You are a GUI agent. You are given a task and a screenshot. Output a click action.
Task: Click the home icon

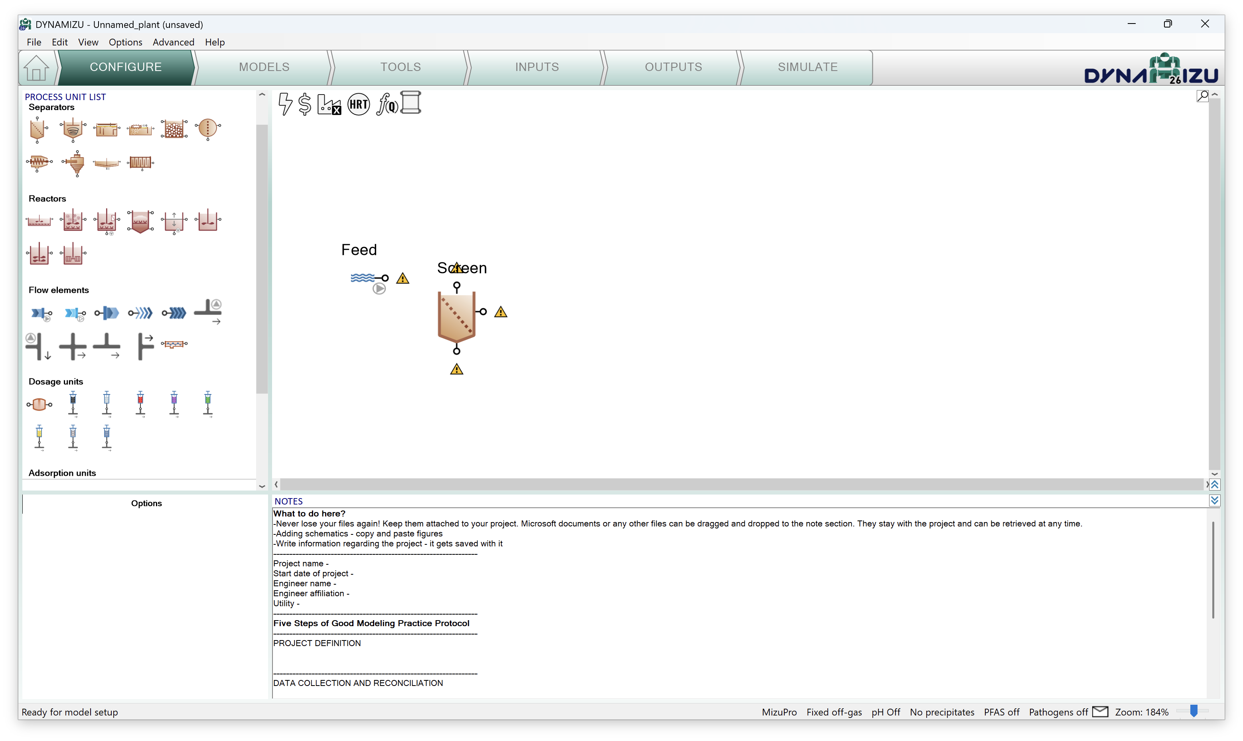36,67
